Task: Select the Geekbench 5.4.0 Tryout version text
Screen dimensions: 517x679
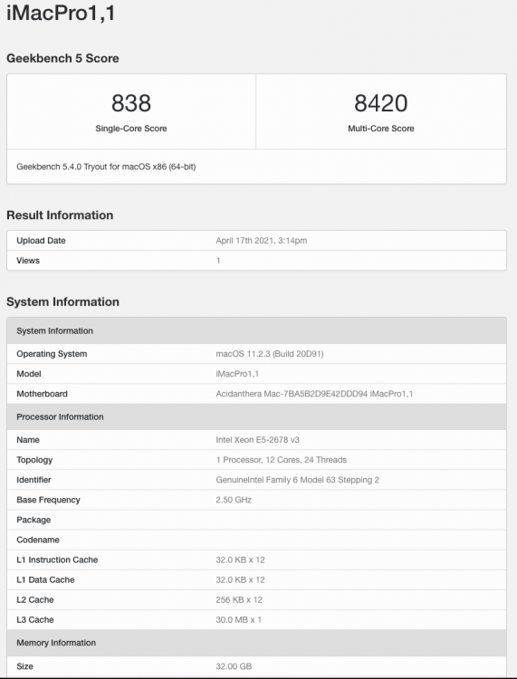Action: point(106,167)
